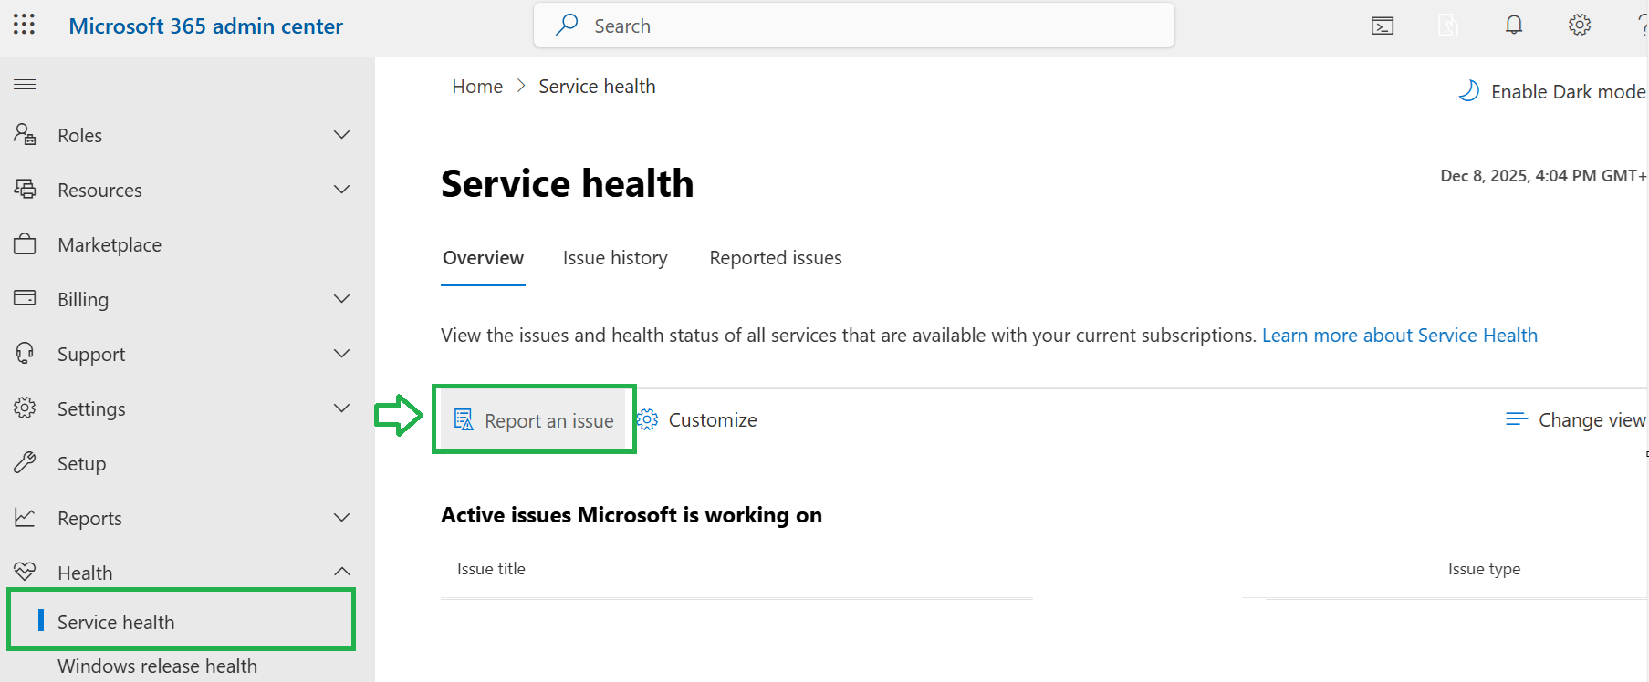The width and height of the screenshot is (1649, 682).
Task: Expand the Roles chevron
Action: tap(342, 135)
